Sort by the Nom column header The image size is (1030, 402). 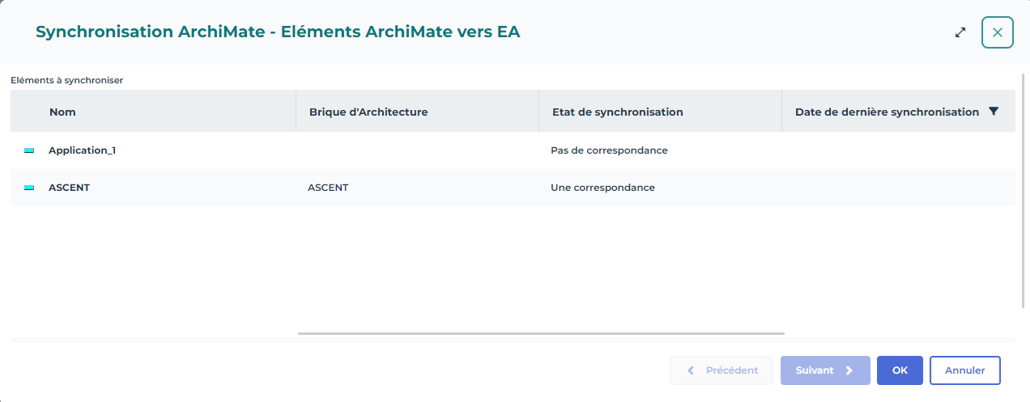coord(62,112)
